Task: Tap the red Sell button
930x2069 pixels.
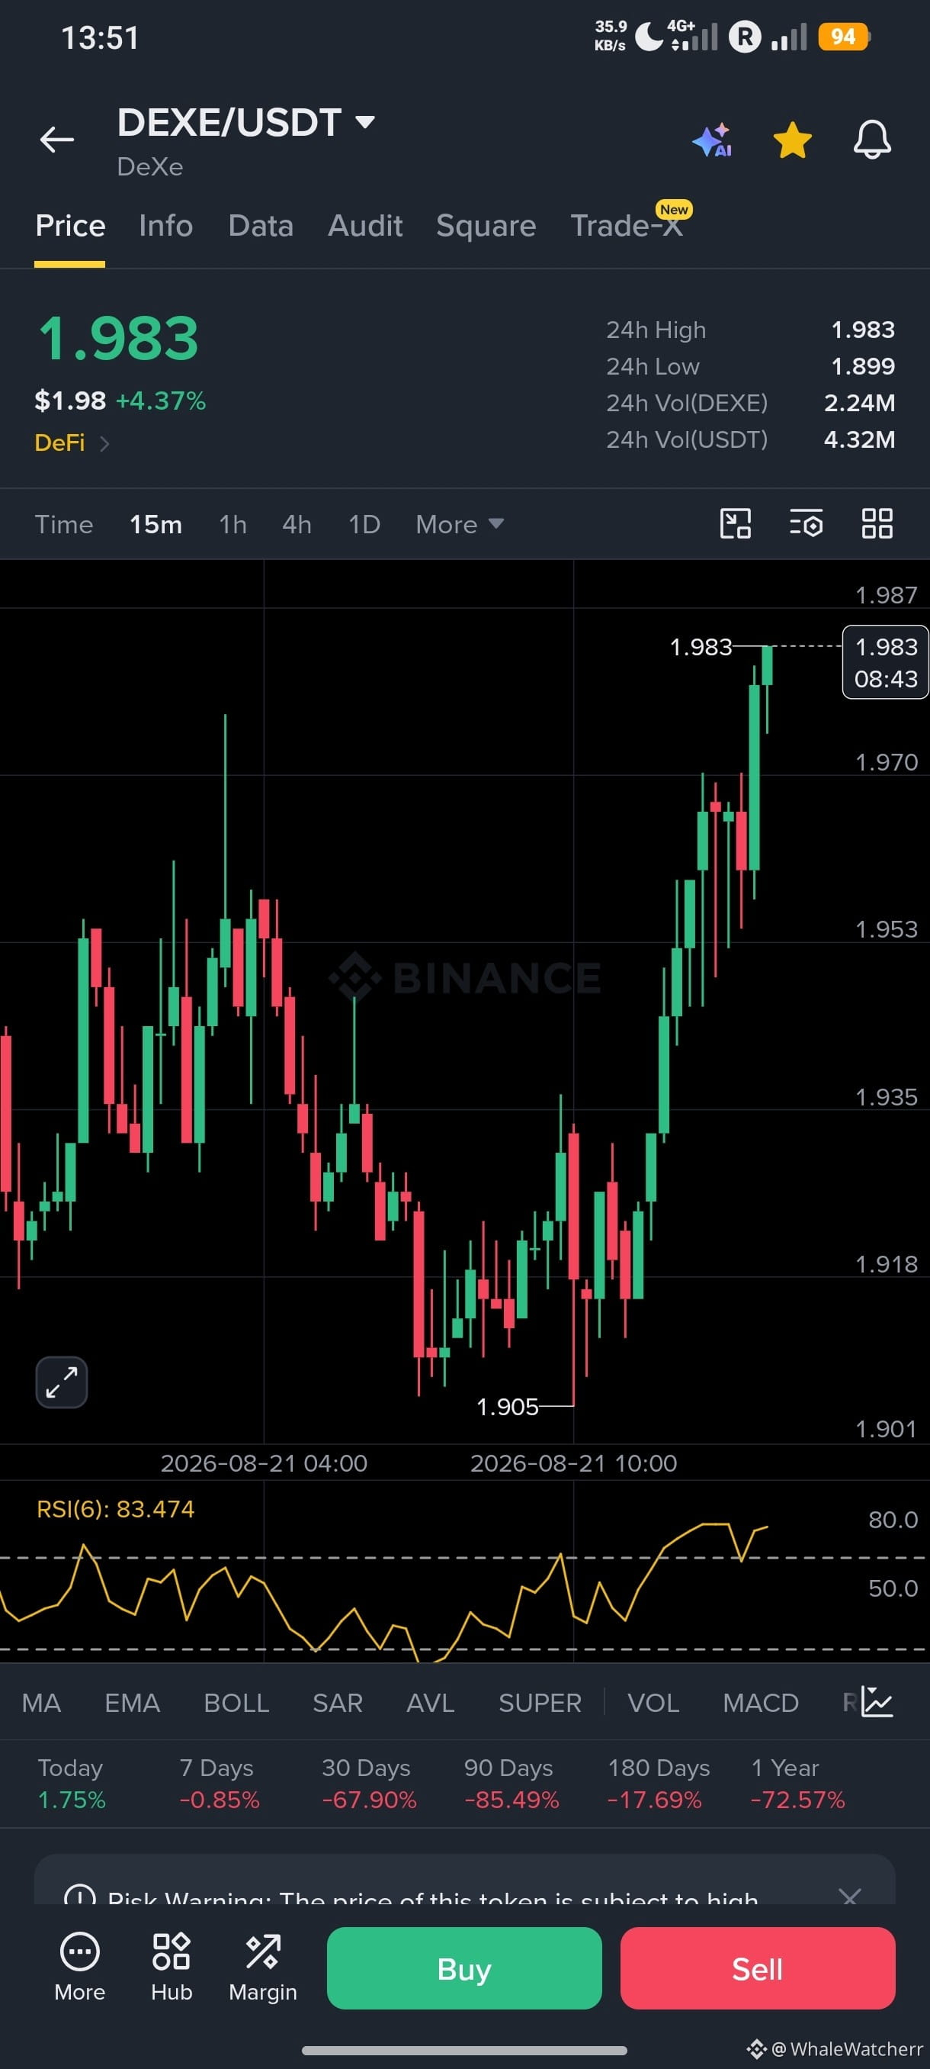Action: tap(758, 1968)
